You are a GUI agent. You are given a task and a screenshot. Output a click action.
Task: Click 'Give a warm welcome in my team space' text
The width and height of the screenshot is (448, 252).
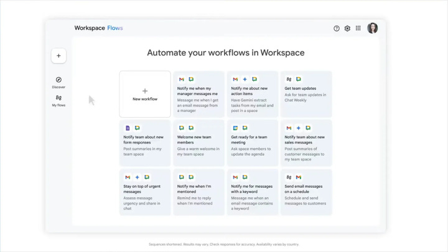198,151
